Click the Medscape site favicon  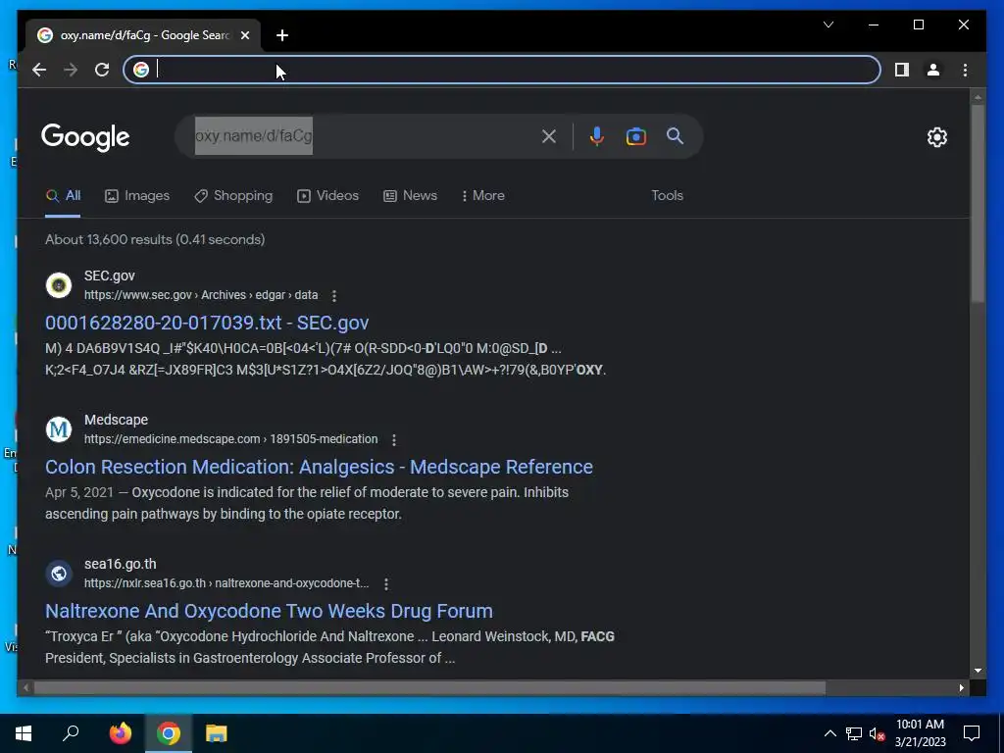click(59, 429)
